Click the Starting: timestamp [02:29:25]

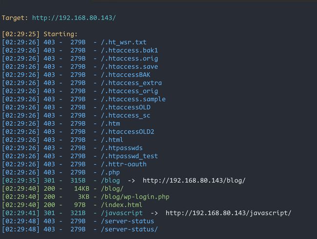(x=20, y=34)
